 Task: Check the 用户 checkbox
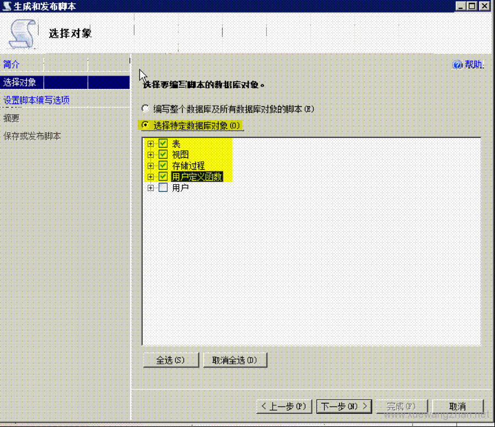click(x=163, y=188)
